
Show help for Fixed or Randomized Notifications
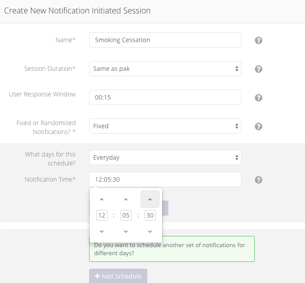tap(258, 126)
